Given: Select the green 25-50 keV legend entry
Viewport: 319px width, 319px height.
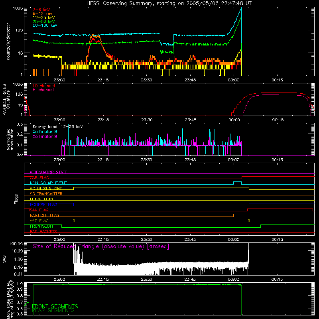Looking at the screenshot, I should 43,22.
